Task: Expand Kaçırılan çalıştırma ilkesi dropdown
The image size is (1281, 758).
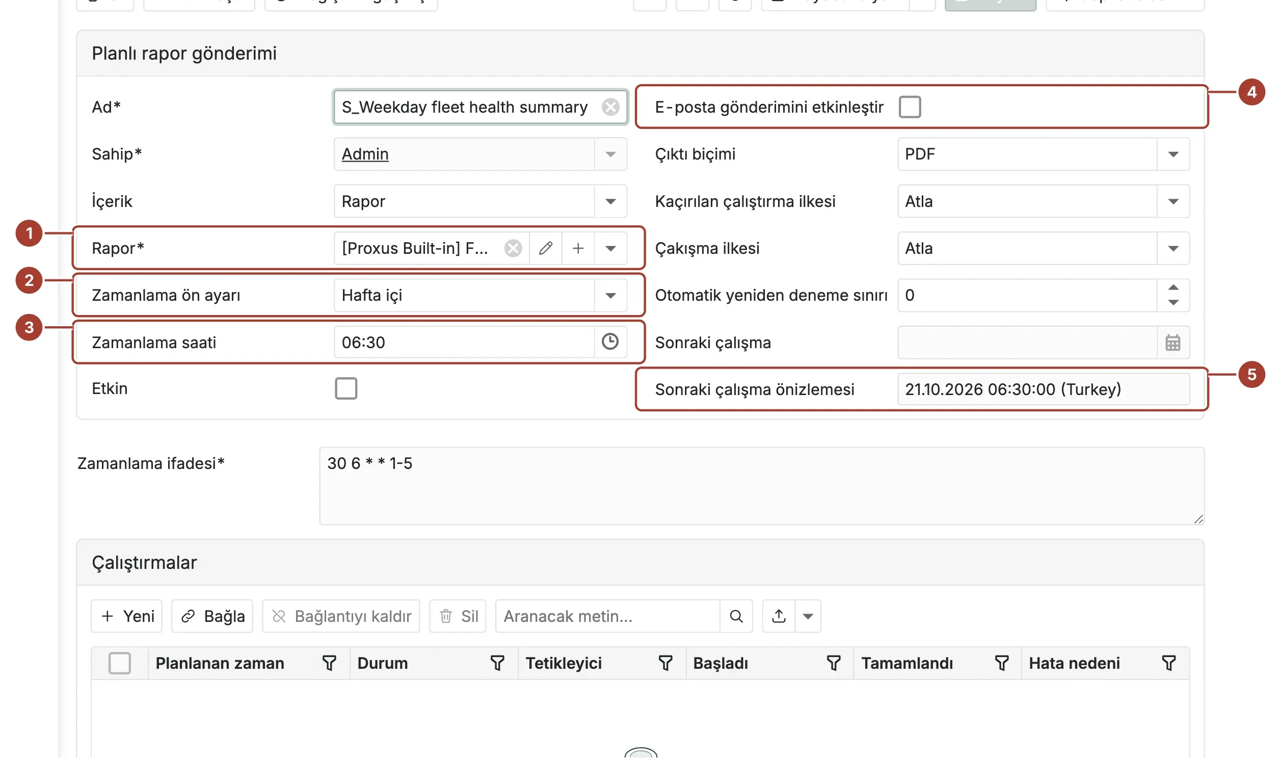Action: (1173, 201)
